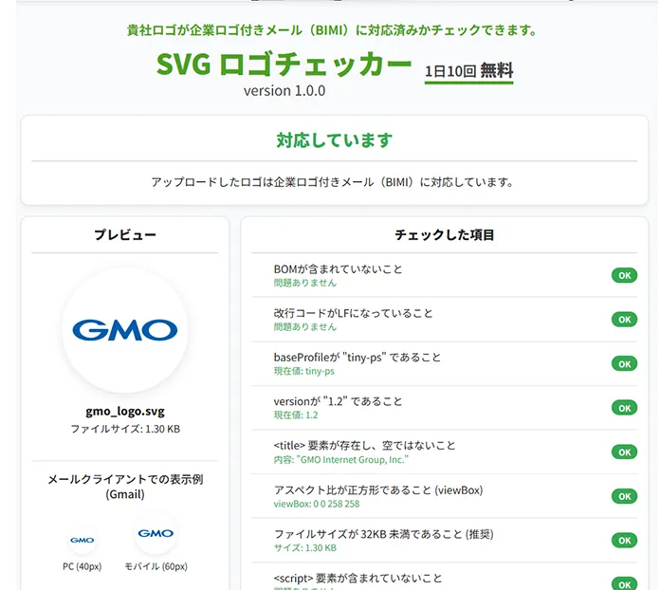Click 問題ありません under the BOM item
The width and height of the screenshot is (660, 590).
[305, 283]
